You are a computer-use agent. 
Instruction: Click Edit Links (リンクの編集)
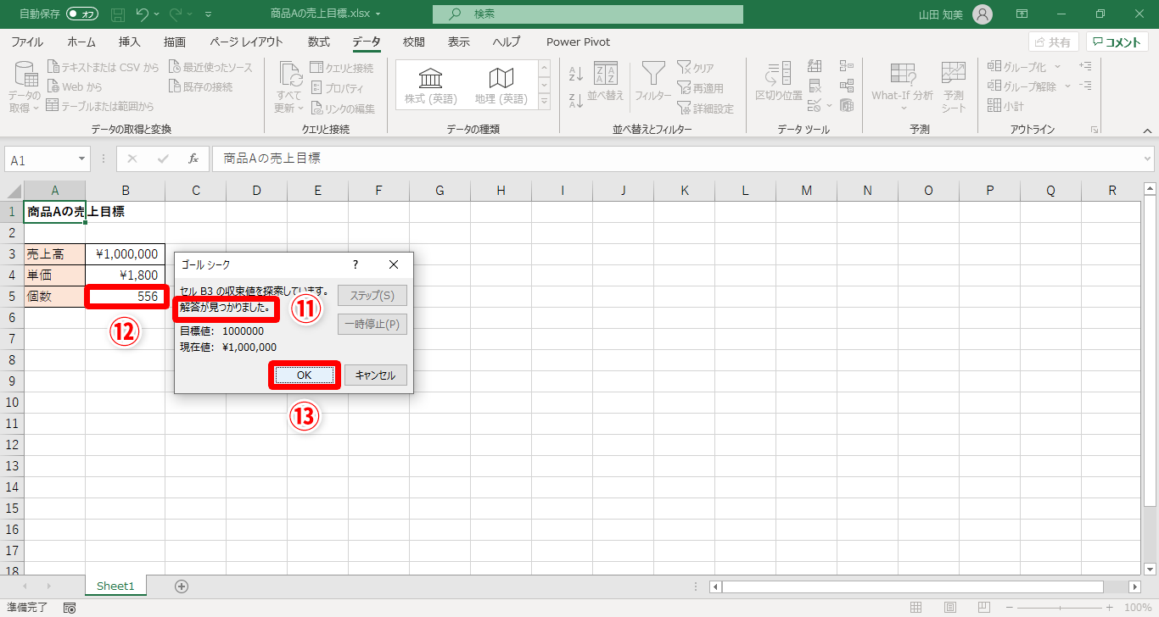[x=342, y=108]
